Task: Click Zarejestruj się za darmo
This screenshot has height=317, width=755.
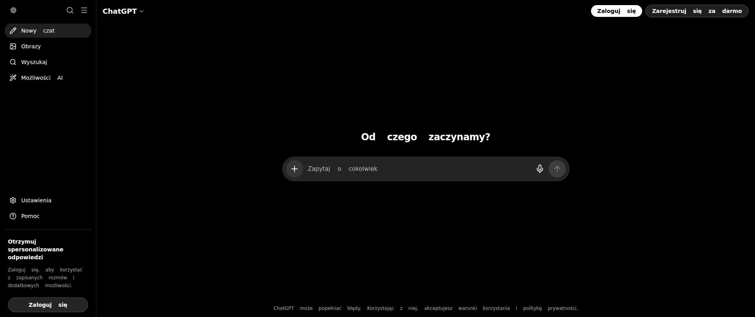Action: tap(697, 11)
